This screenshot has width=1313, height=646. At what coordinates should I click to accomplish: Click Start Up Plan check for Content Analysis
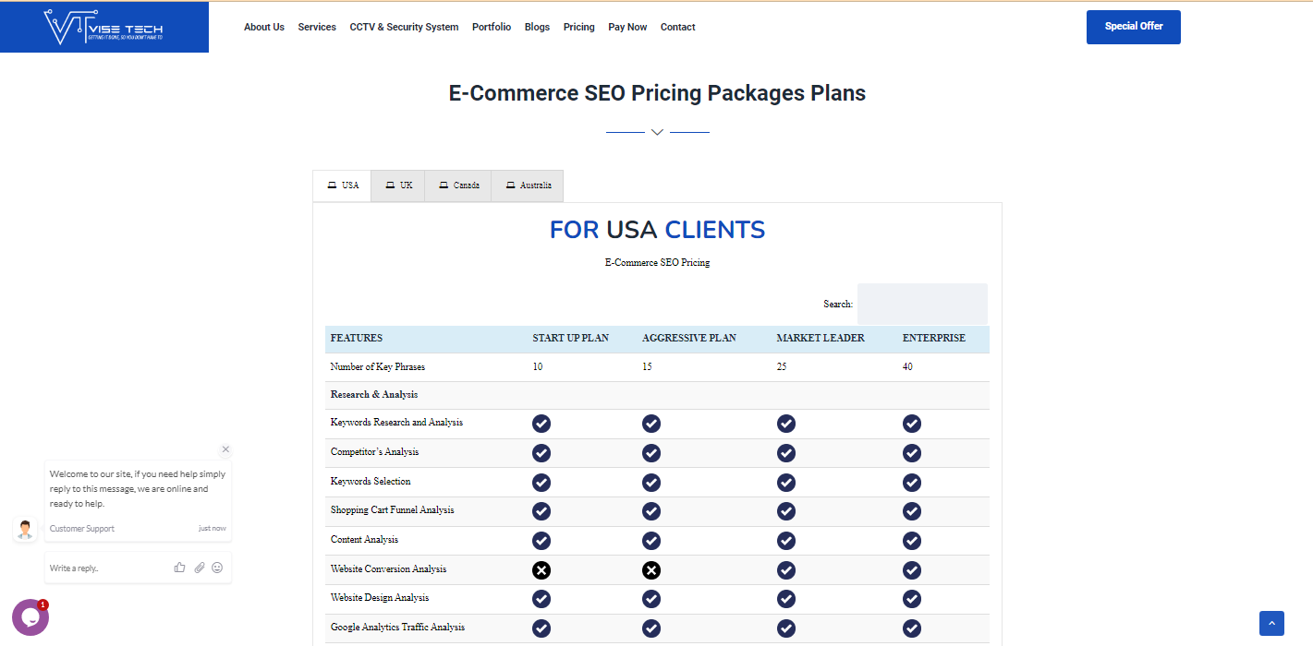tap(541, 541)
